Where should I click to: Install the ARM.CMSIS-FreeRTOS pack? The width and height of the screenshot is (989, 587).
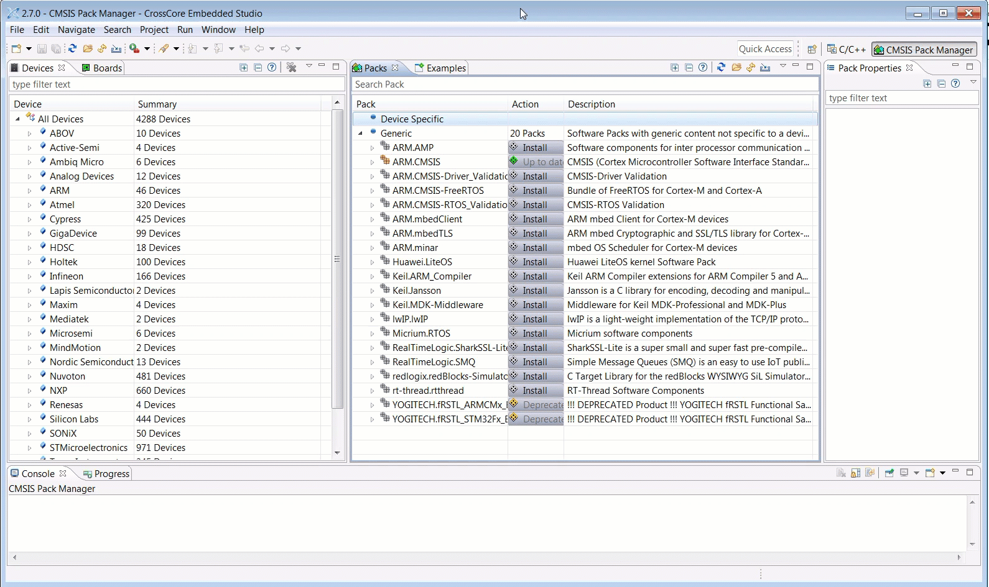[x=536, y=191]
